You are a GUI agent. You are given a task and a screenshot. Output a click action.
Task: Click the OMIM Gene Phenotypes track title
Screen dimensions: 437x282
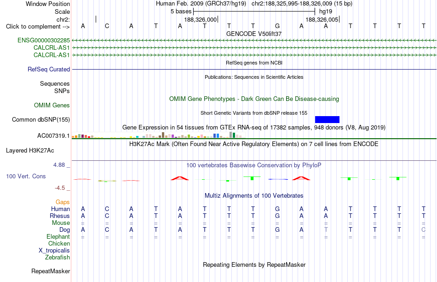(254, 99)
